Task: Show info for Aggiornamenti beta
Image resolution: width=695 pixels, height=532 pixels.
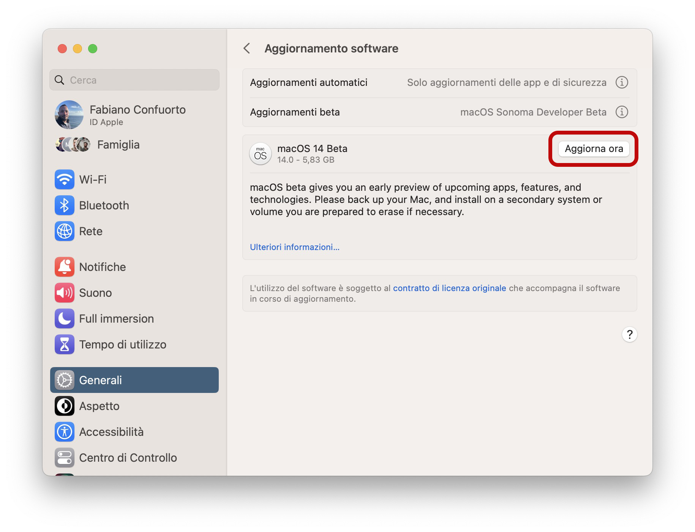Action: tap(622, 112)
